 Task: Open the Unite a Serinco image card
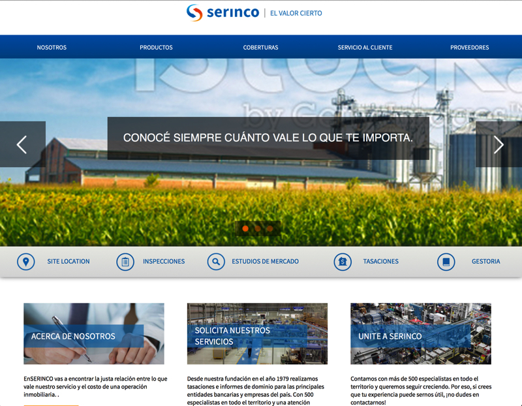coord(420,334)
